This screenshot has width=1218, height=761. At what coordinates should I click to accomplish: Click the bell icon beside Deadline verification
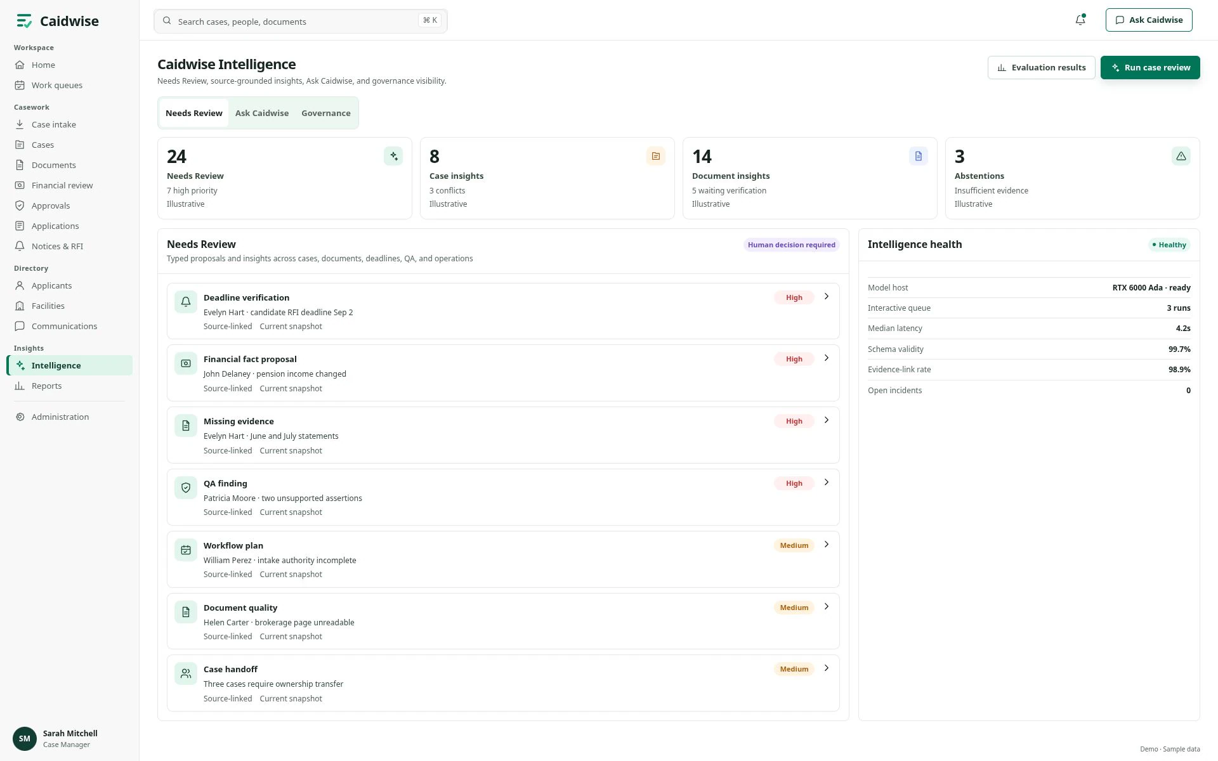pos(186,302)
